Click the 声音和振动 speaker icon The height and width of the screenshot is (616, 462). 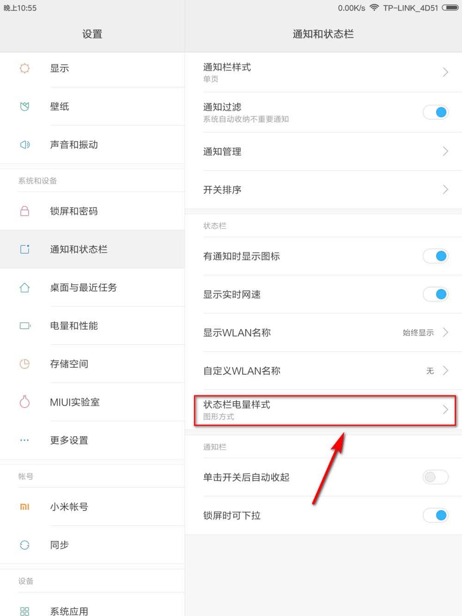[x=25, y=145]
